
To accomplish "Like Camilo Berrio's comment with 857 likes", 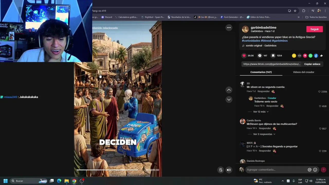I will [x=320, y=128].
